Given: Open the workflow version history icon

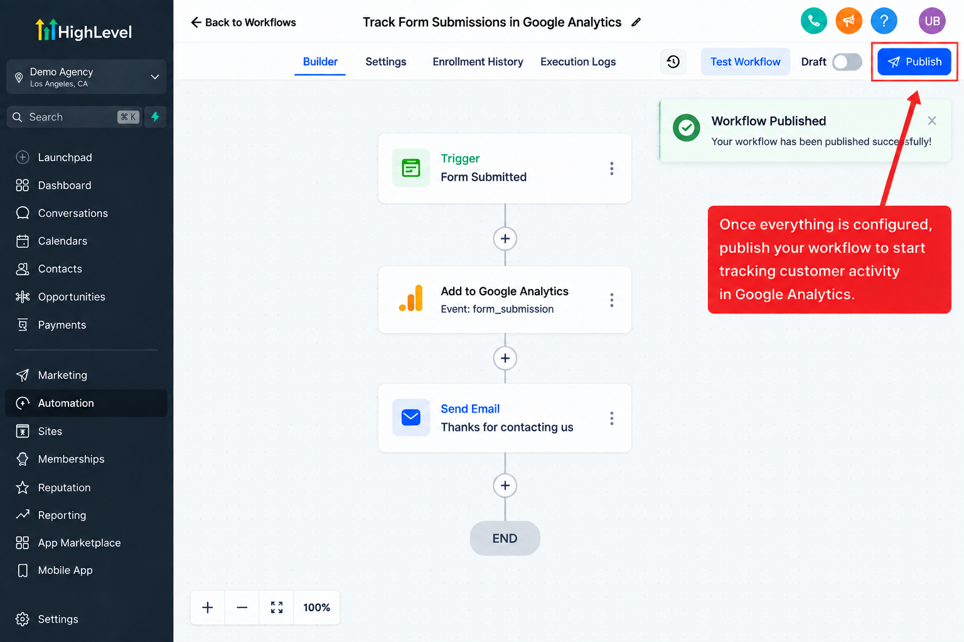Looking at the screenshot, I should coord(673,61).
